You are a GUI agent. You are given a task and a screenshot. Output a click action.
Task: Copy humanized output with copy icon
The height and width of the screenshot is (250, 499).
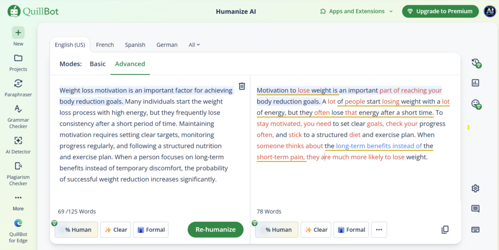pos(445,230)
